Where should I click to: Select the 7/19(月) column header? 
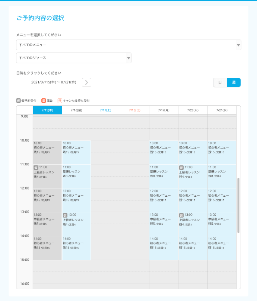(164, 110)
